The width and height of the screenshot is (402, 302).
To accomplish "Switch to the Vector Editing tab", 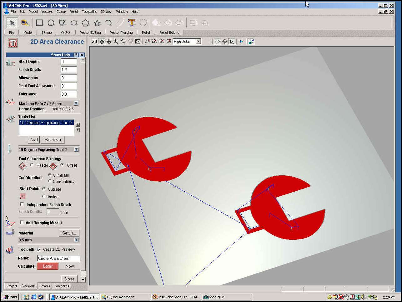I will tap(90, 33).
